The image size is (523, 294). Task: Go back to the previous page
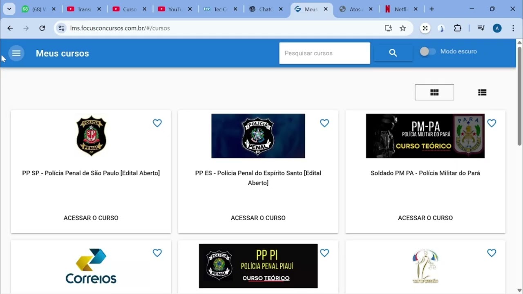point(10,28)
